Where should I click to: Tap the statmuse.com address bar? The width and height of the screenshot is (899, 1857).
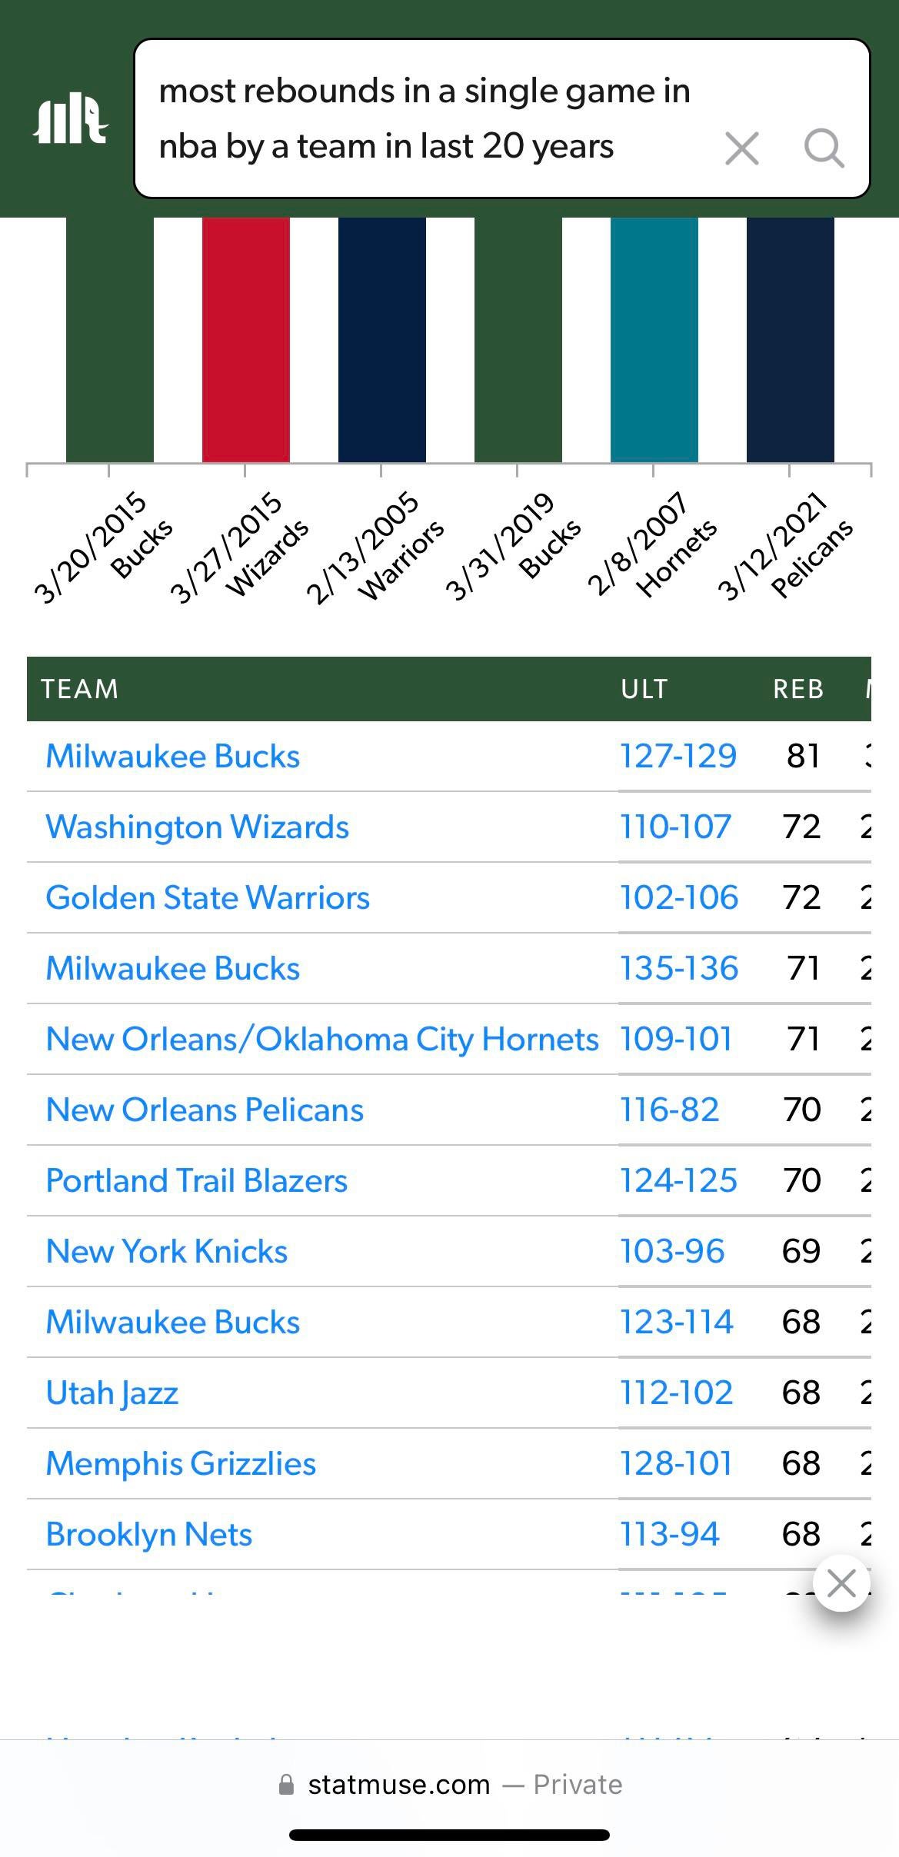tap(449, 1785)
